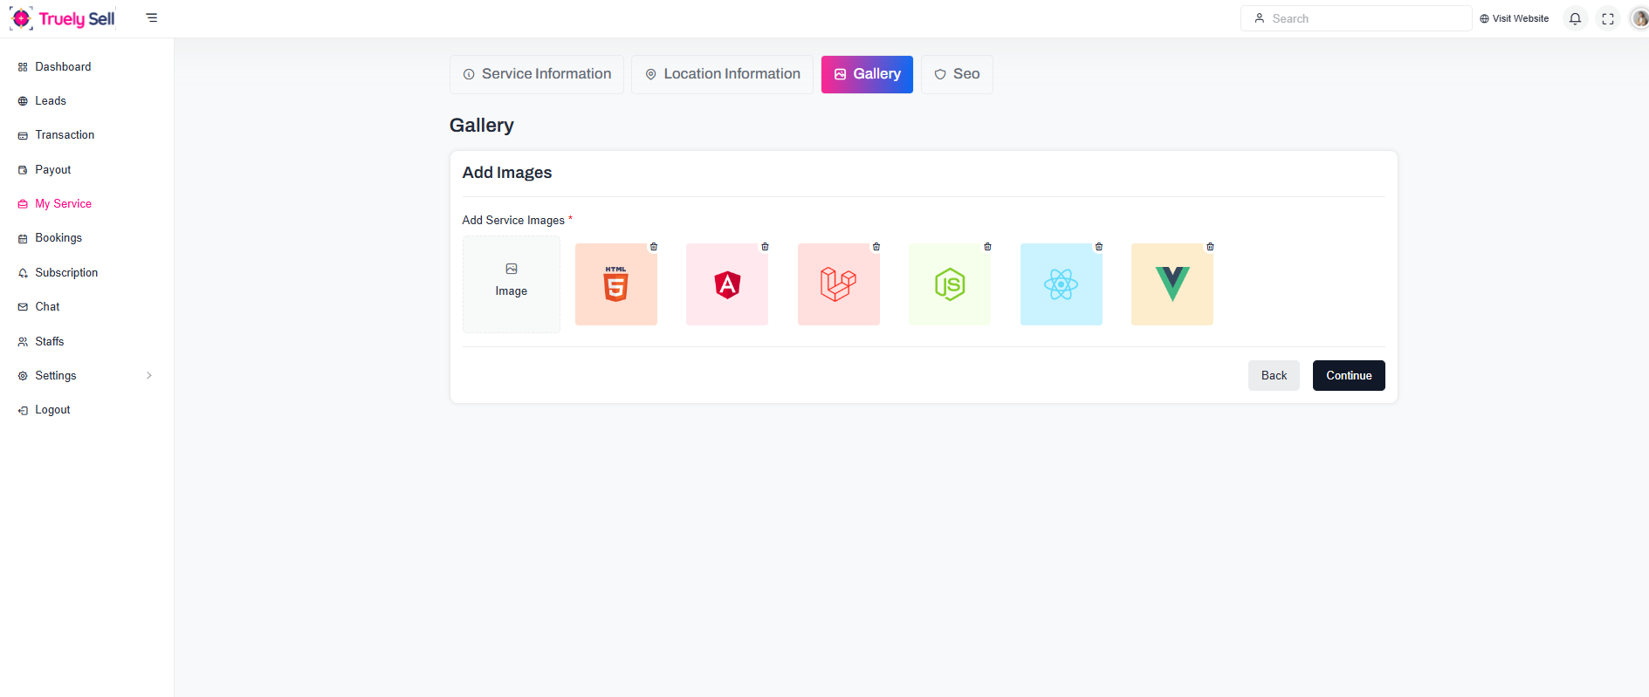Image resolution: width=1649 pixels, height=697 pixels.
Task: Delete the React image using trash icon
Action: [x=1099, y=247]
